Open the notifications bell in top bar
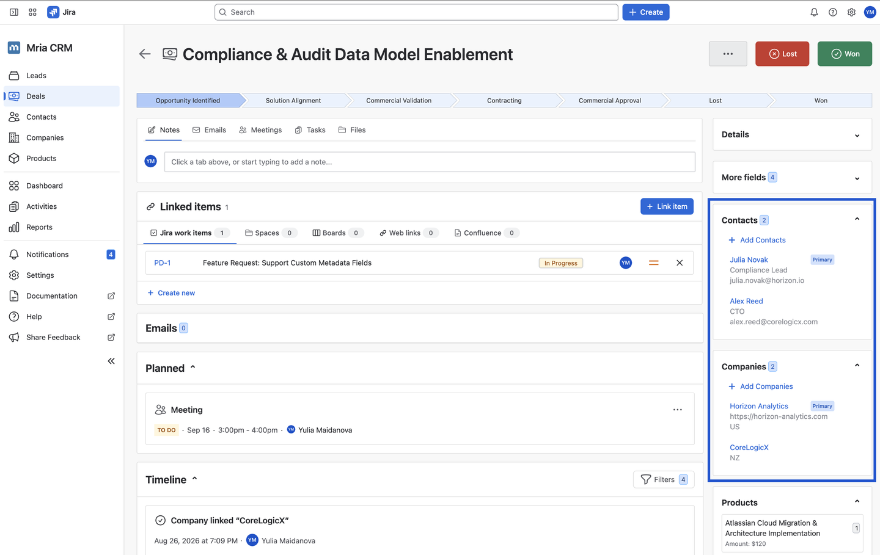 point(814,12)
